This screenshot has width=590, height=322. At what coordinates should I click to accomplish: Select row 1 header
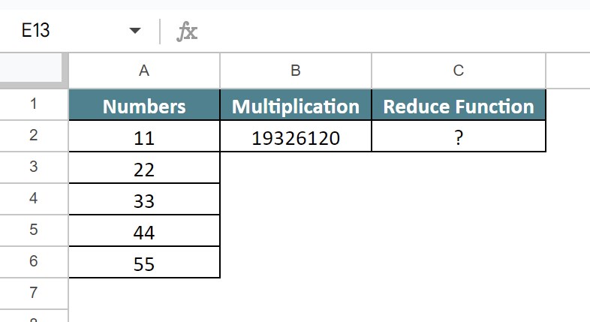(34, 104)
